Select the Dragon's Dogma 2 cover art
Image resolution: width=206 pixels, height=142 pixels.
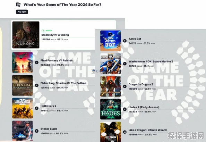[x=111, y=86]
